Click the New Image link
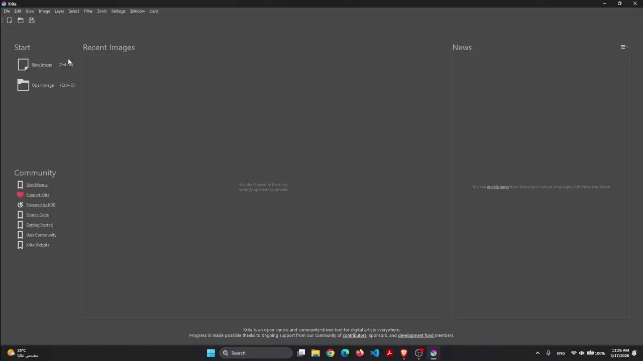 (42, 65)
